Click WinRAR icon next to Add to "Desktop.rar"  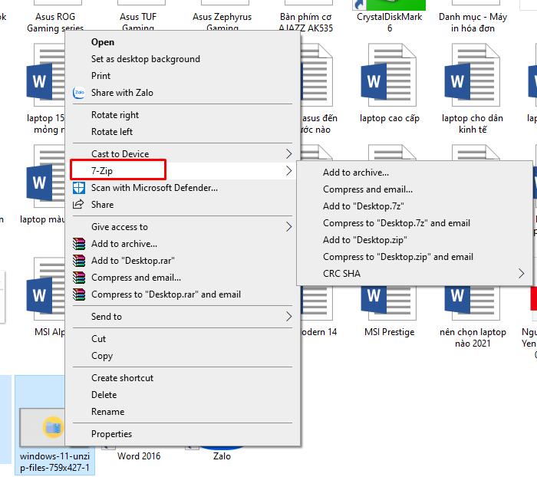coord(79,261)
